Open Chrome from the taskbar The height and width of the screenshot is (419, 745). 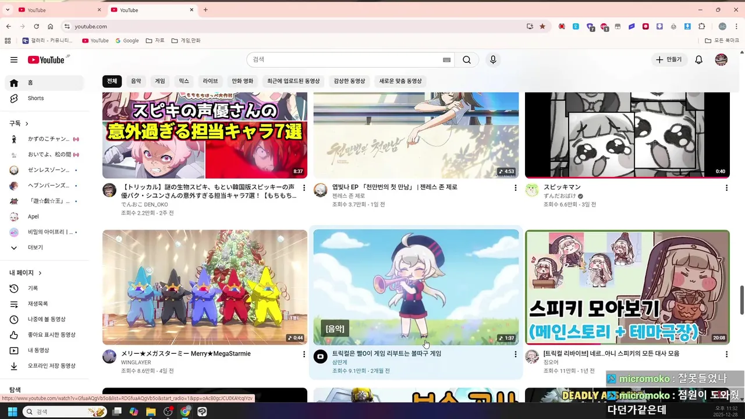coord(185,411)
